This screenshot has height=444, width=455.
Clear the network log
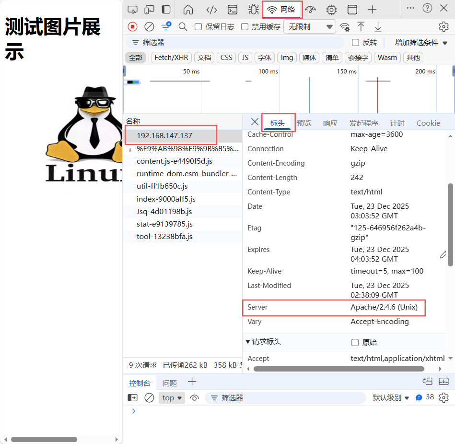point(149,27)
